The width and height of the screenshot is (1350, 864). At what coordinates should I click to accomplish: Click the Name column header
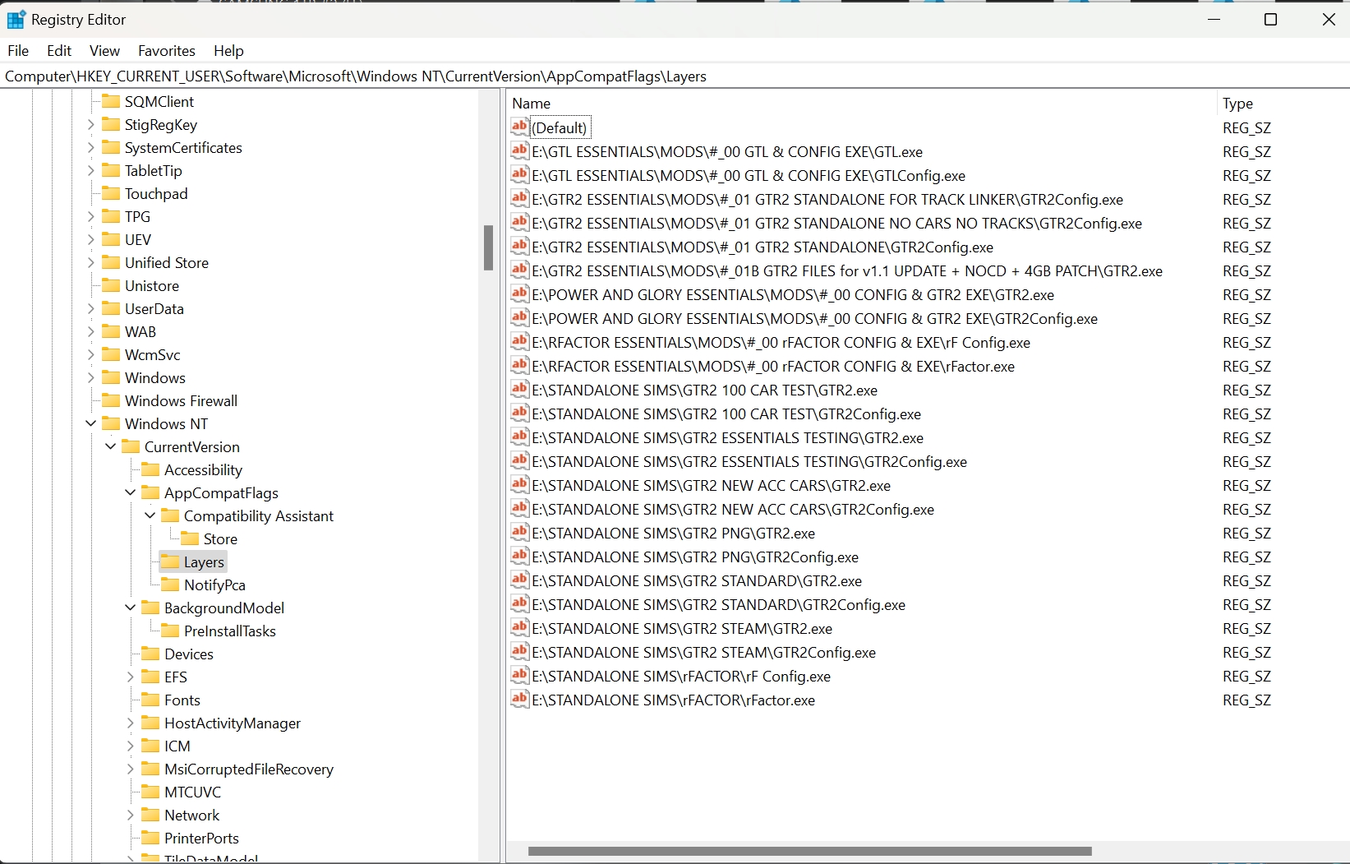click(861, 103)
